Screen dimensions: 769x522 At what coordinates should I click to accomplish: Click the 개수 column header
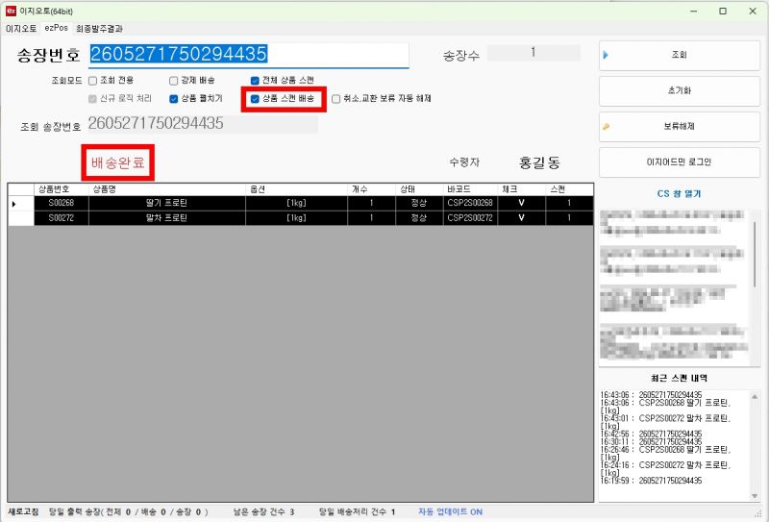(x=372, y=189)
